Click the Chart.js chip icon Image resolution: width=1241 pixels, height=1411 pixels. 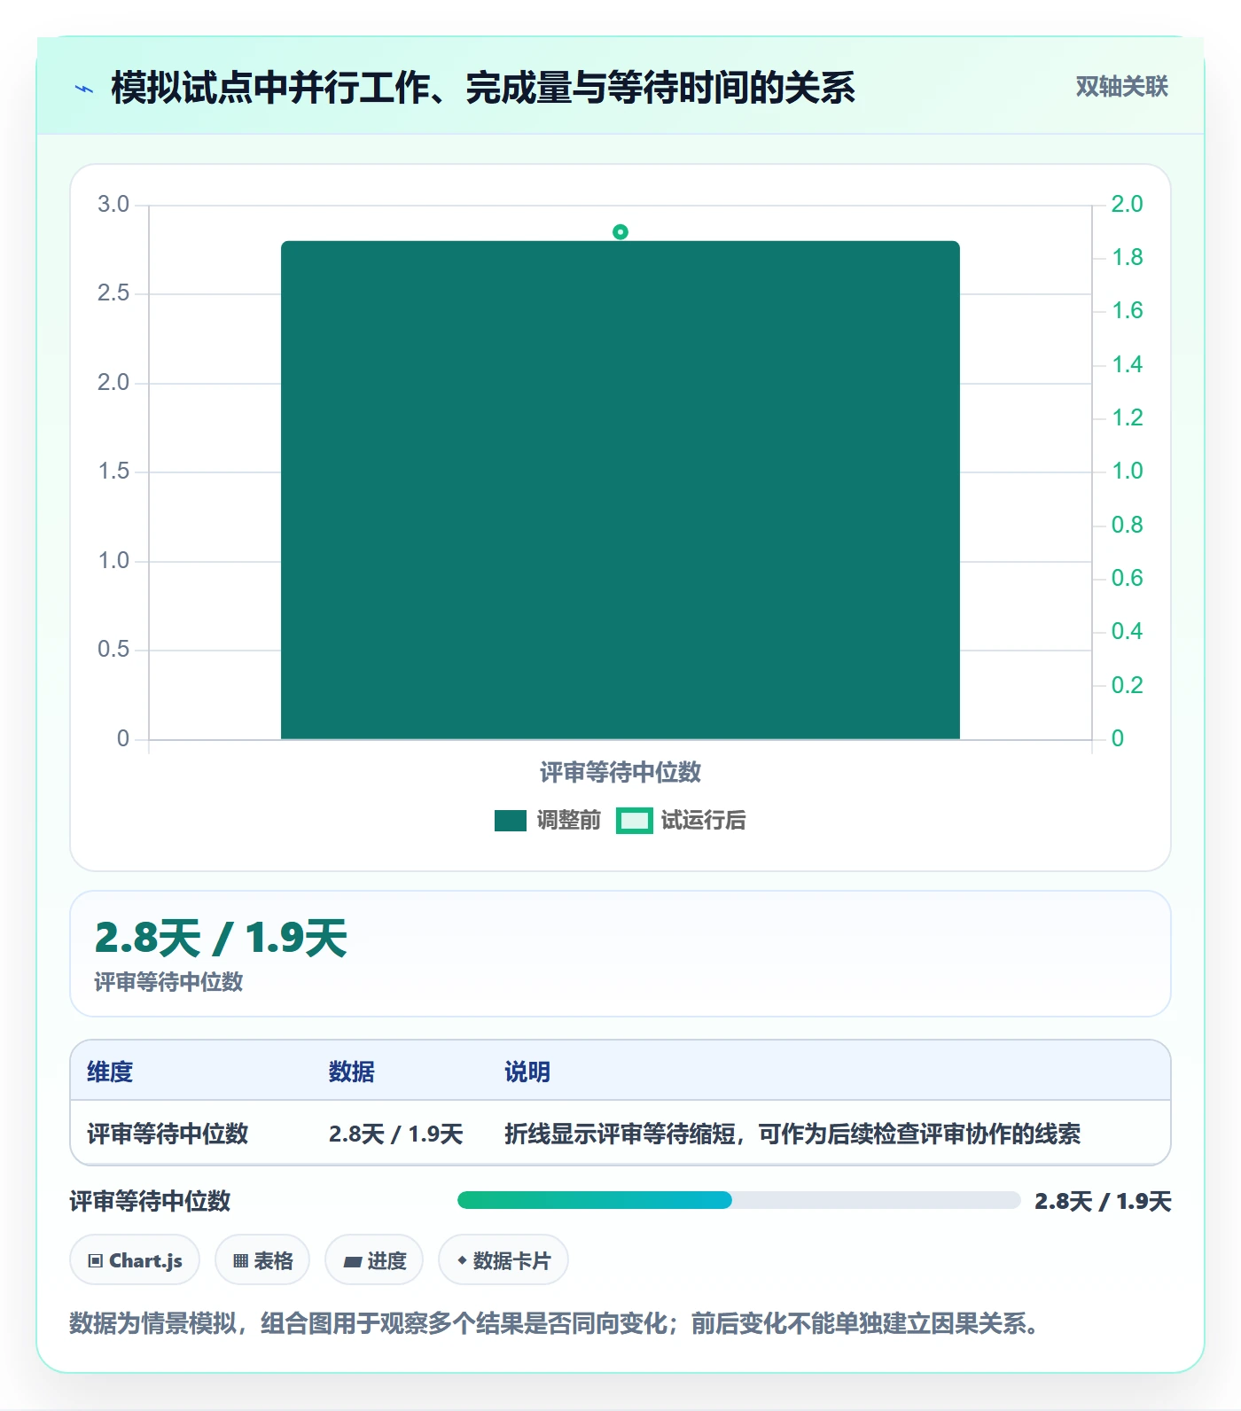tap(96, 1260)
